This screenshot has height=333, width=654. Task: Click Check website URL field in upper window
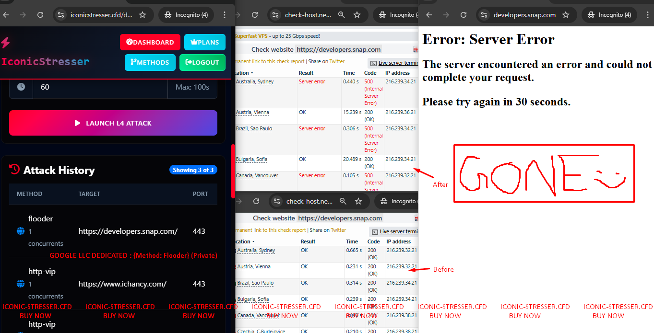(x=339, y=49)
